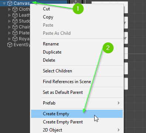
Task: Expand the Roya child object arrow
Action: coord(9,39)
